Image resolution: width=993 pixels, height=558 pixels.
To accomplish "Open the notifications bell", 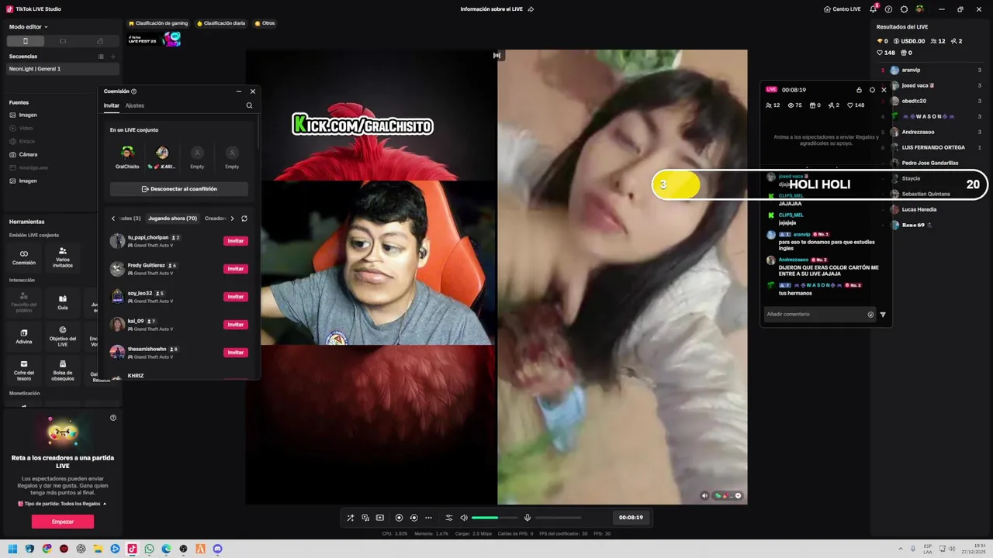I will pyautogui.click(x=874, y=9).
